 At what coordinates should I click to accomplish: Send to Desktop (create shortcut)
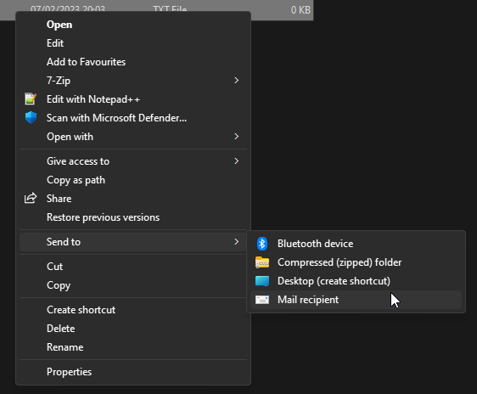(x=356, y=281)
